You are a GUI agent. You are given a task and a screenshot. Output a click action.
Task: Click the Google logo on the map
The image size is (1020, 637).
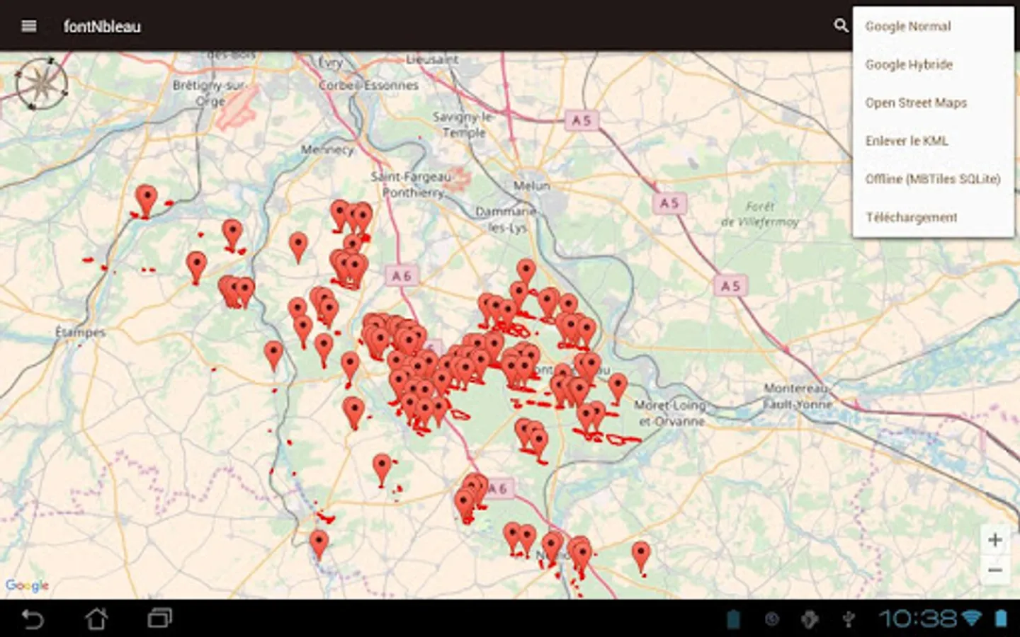(27, 585)
